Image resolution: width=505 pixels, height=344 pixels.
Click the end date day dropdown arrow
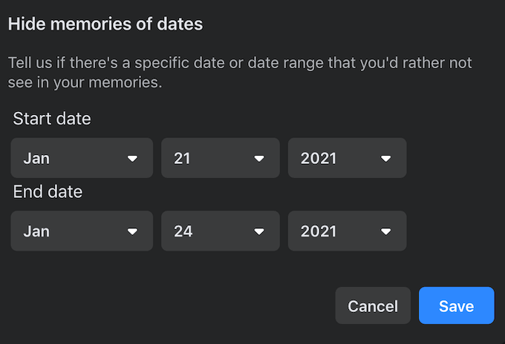[259, 231]
